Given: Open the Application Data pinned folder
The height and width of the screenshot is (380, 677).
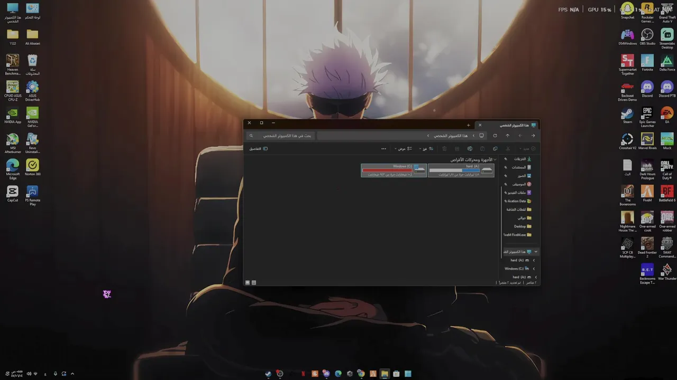Looking at the screenshot, I should 519,201.
